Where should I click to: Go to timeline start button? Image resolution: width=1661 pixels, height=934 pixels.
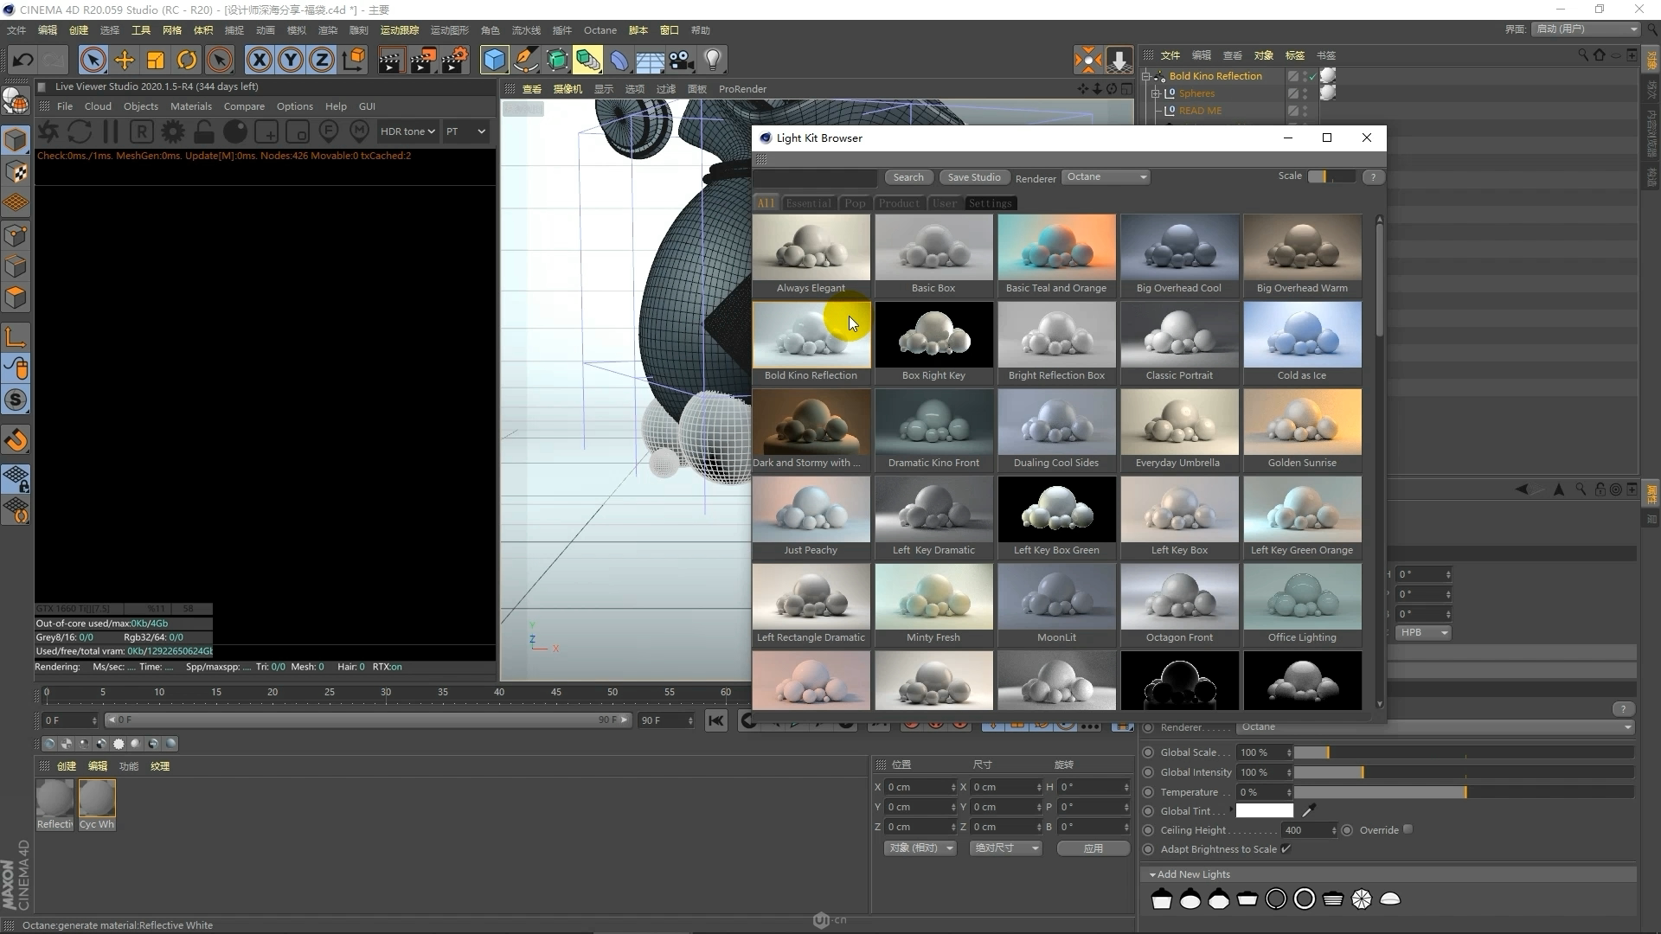715,720
